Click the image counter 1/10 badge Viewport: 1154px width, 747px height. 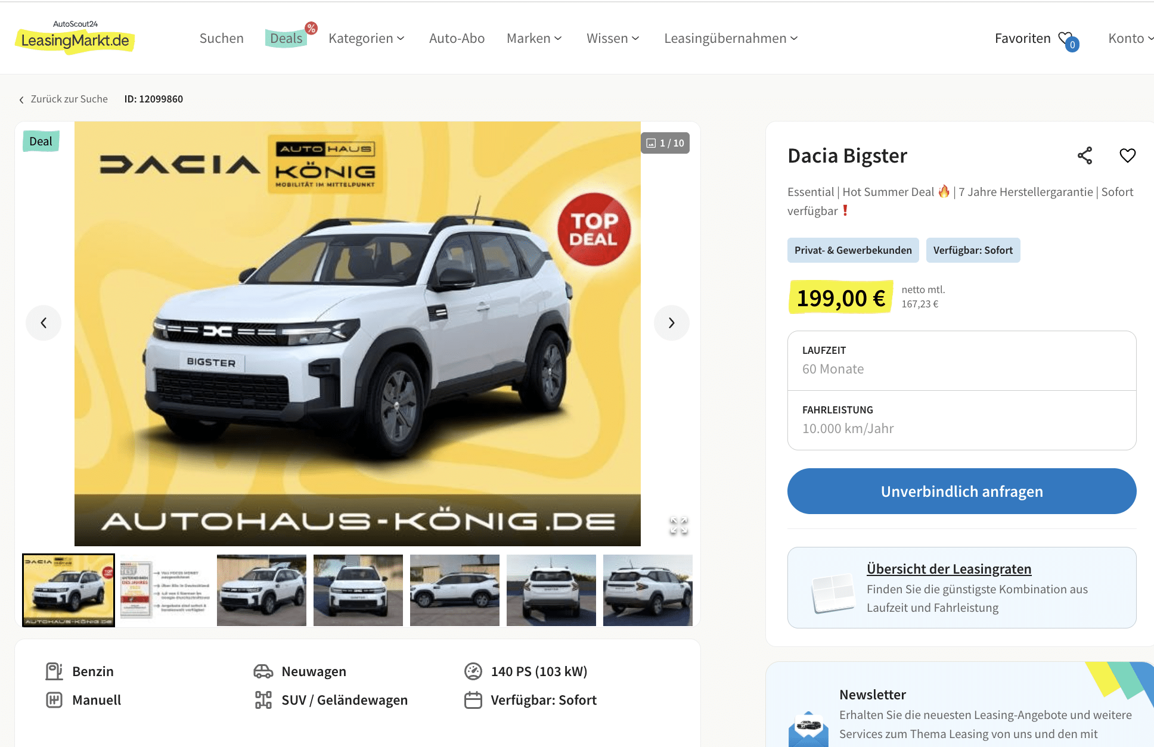(665, 143)
